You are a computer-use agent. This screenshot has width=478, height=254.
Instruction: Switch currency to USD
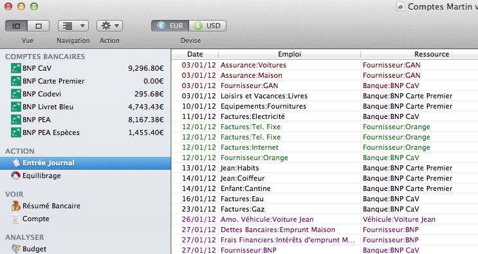click(208, 26)
